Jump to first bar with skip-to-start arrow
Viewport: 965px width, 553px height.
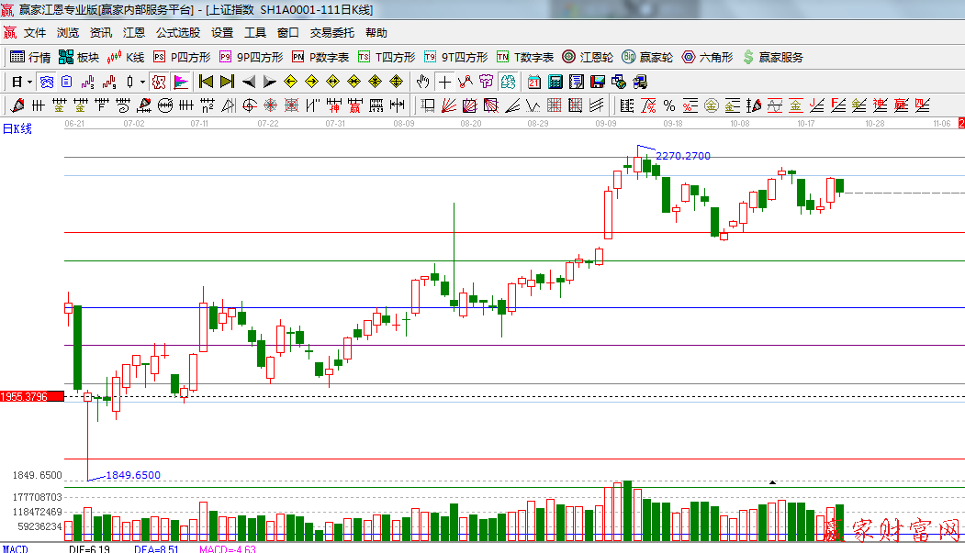[x=206, y=82]
